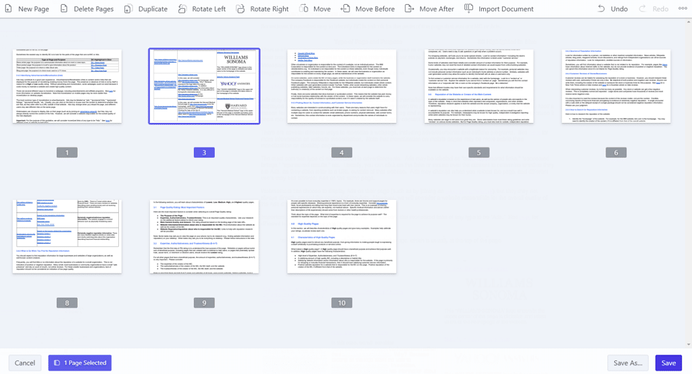Select page 10 thumbnail
The height and width of the screenshot is (374, 692).
coord(341,236)
